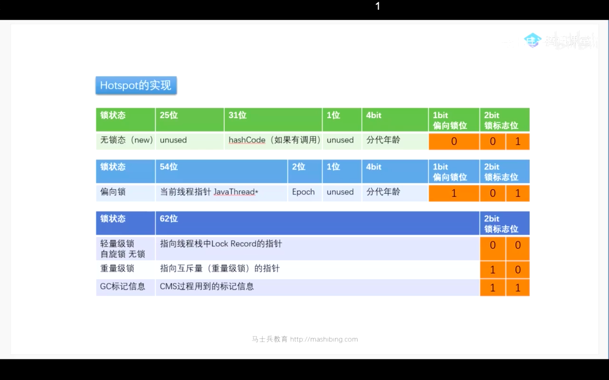Select the 'Hotspot的实现' title badge
609x380 pixels.
[x=136, y=85]
